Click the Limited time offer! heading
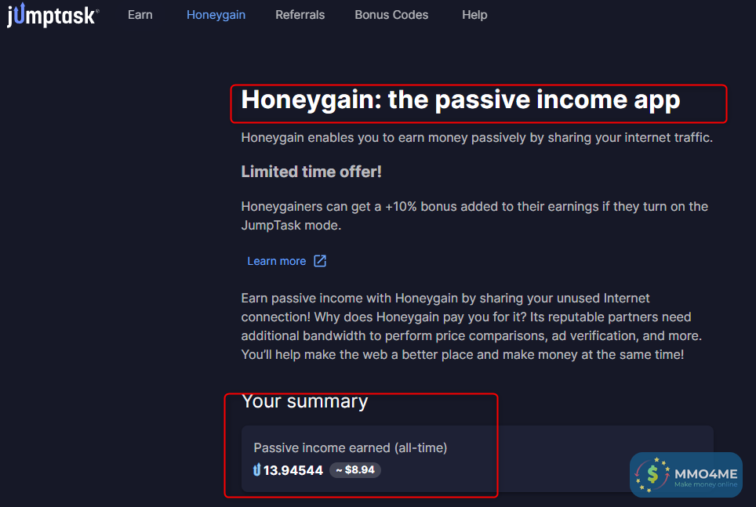The image size is (756, 507). tap(311, 172)
